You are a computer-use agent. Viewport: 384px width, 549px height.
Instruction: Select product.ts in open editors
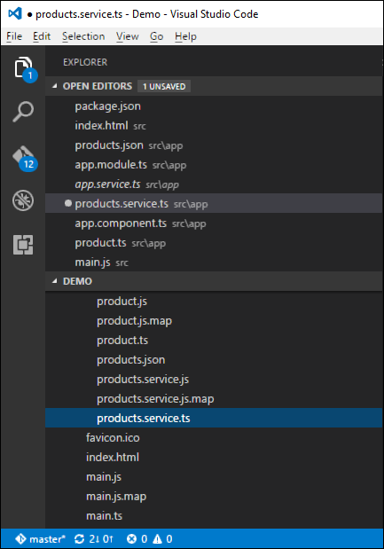coord(214,243)
